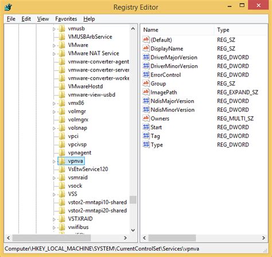Expand the vmusb tree node

pos(54,29)
